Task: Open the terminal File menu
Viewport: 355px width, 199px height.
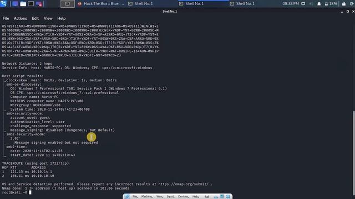Action: coord(6,18)
